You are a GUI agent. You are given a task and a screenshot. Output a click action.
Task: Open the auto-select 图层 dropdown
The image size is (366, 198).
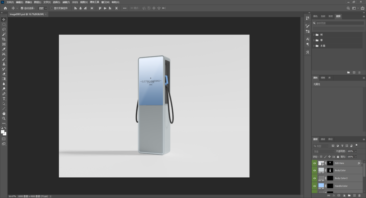(x=43, y=8)
